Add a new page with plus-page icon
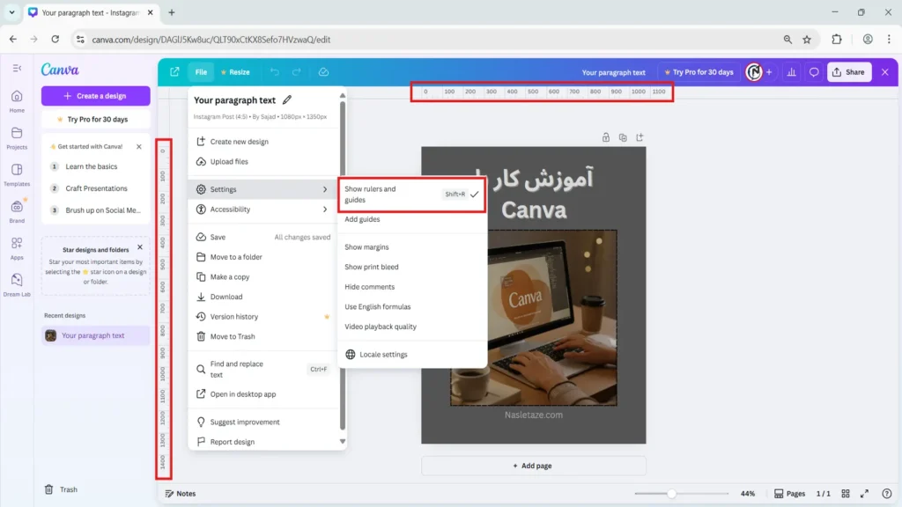The image size is (902, 507). pos(640,137)
